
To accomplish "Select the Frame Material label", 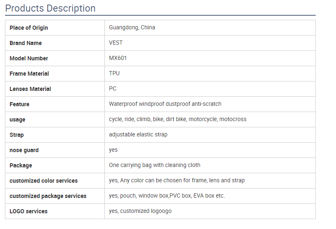I will click(29, 74).
